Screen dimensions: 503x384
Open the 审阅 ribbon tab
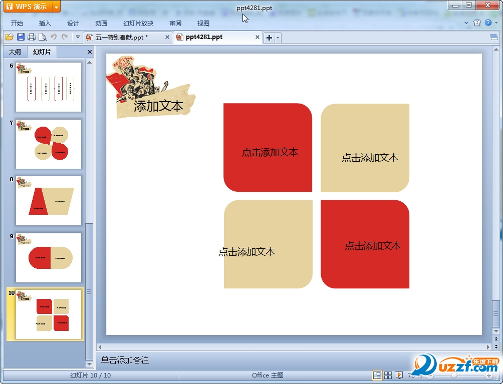(175, 23)
